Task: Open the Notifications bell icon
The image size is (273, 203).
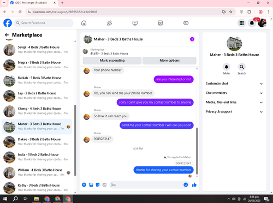Action: [252, 23]
